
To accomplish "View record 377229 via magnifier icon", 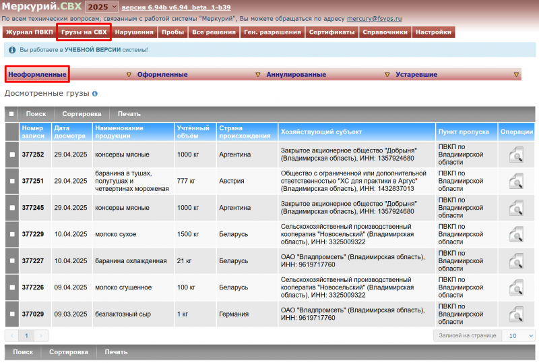I will (516, 234).
